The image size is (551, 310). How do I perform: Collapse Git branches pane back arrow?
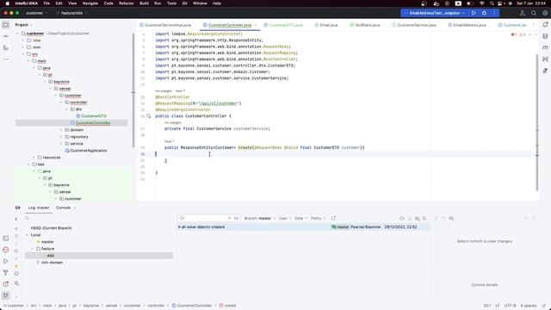point(16,220)
